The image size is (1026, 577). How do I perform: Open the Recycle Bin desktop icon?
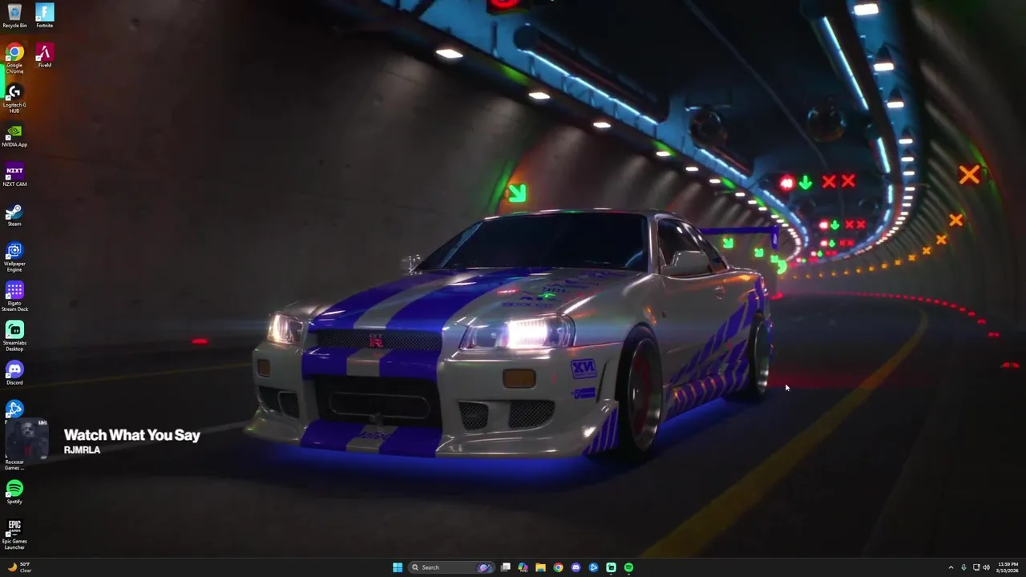click(x=14, y=16)
